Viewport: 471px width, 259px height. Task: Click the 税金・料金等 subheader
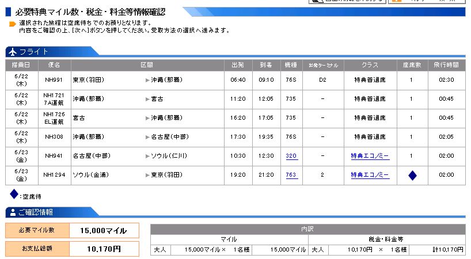click(x=386, y=239)
